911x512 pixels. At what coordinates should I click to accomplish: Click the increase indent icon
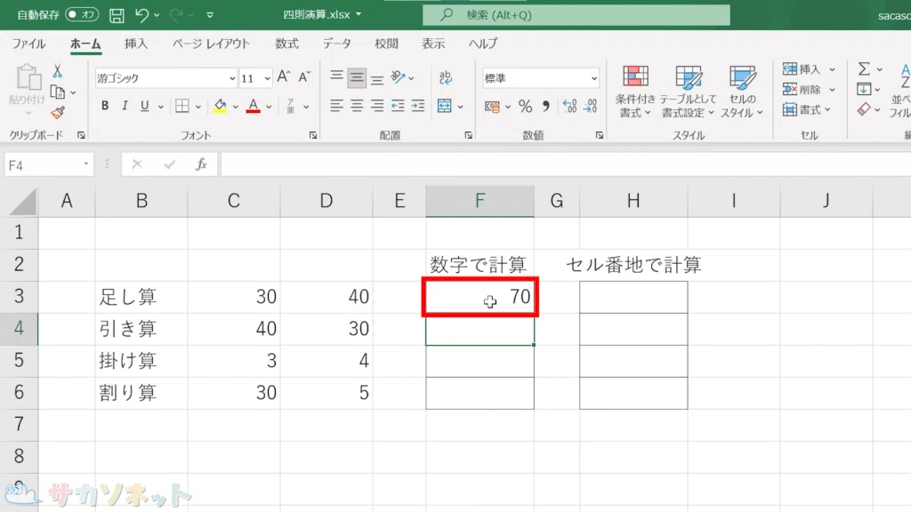[418, 106]
